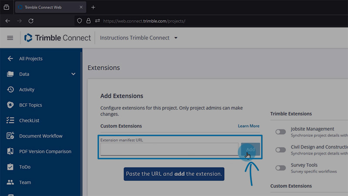Click the browser address bar URL

click(144, 21)
